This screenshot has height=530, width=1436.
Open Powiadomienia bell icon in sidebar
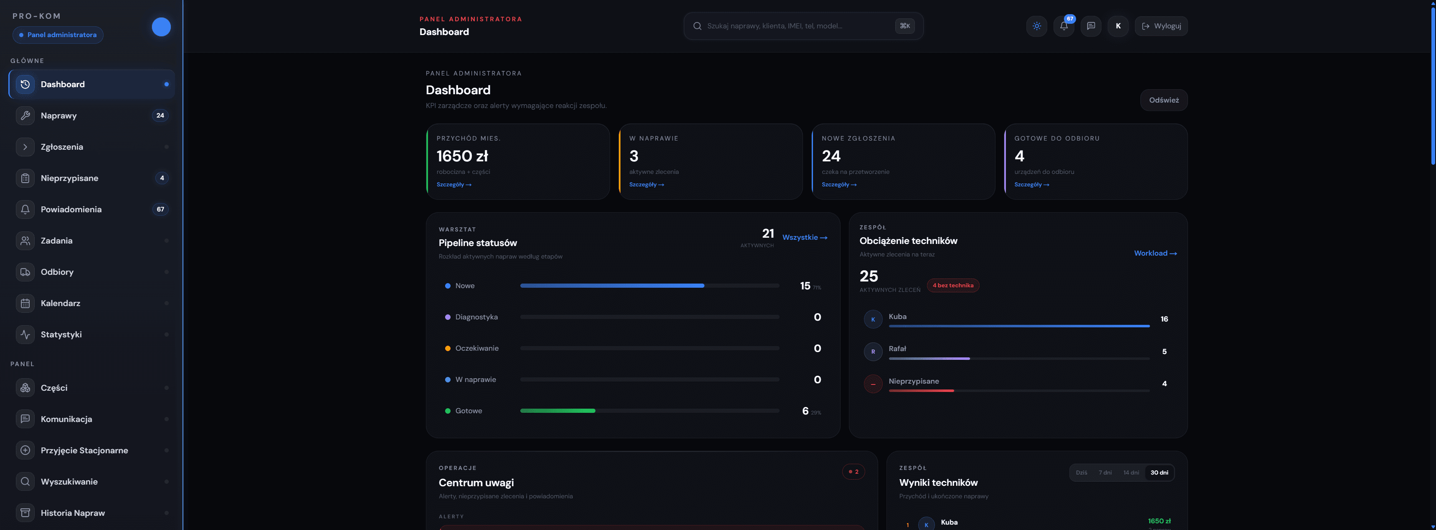25,209
